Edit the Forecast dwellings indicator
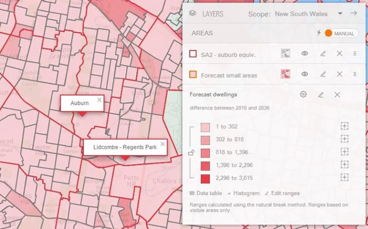 coord(321,95)
